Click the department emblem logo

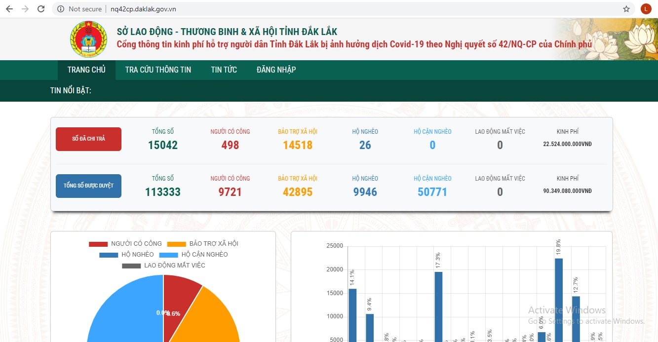[88, 39]
